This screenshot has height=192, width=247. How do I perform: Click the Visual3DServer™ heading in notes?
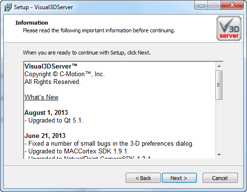(51, 66)
